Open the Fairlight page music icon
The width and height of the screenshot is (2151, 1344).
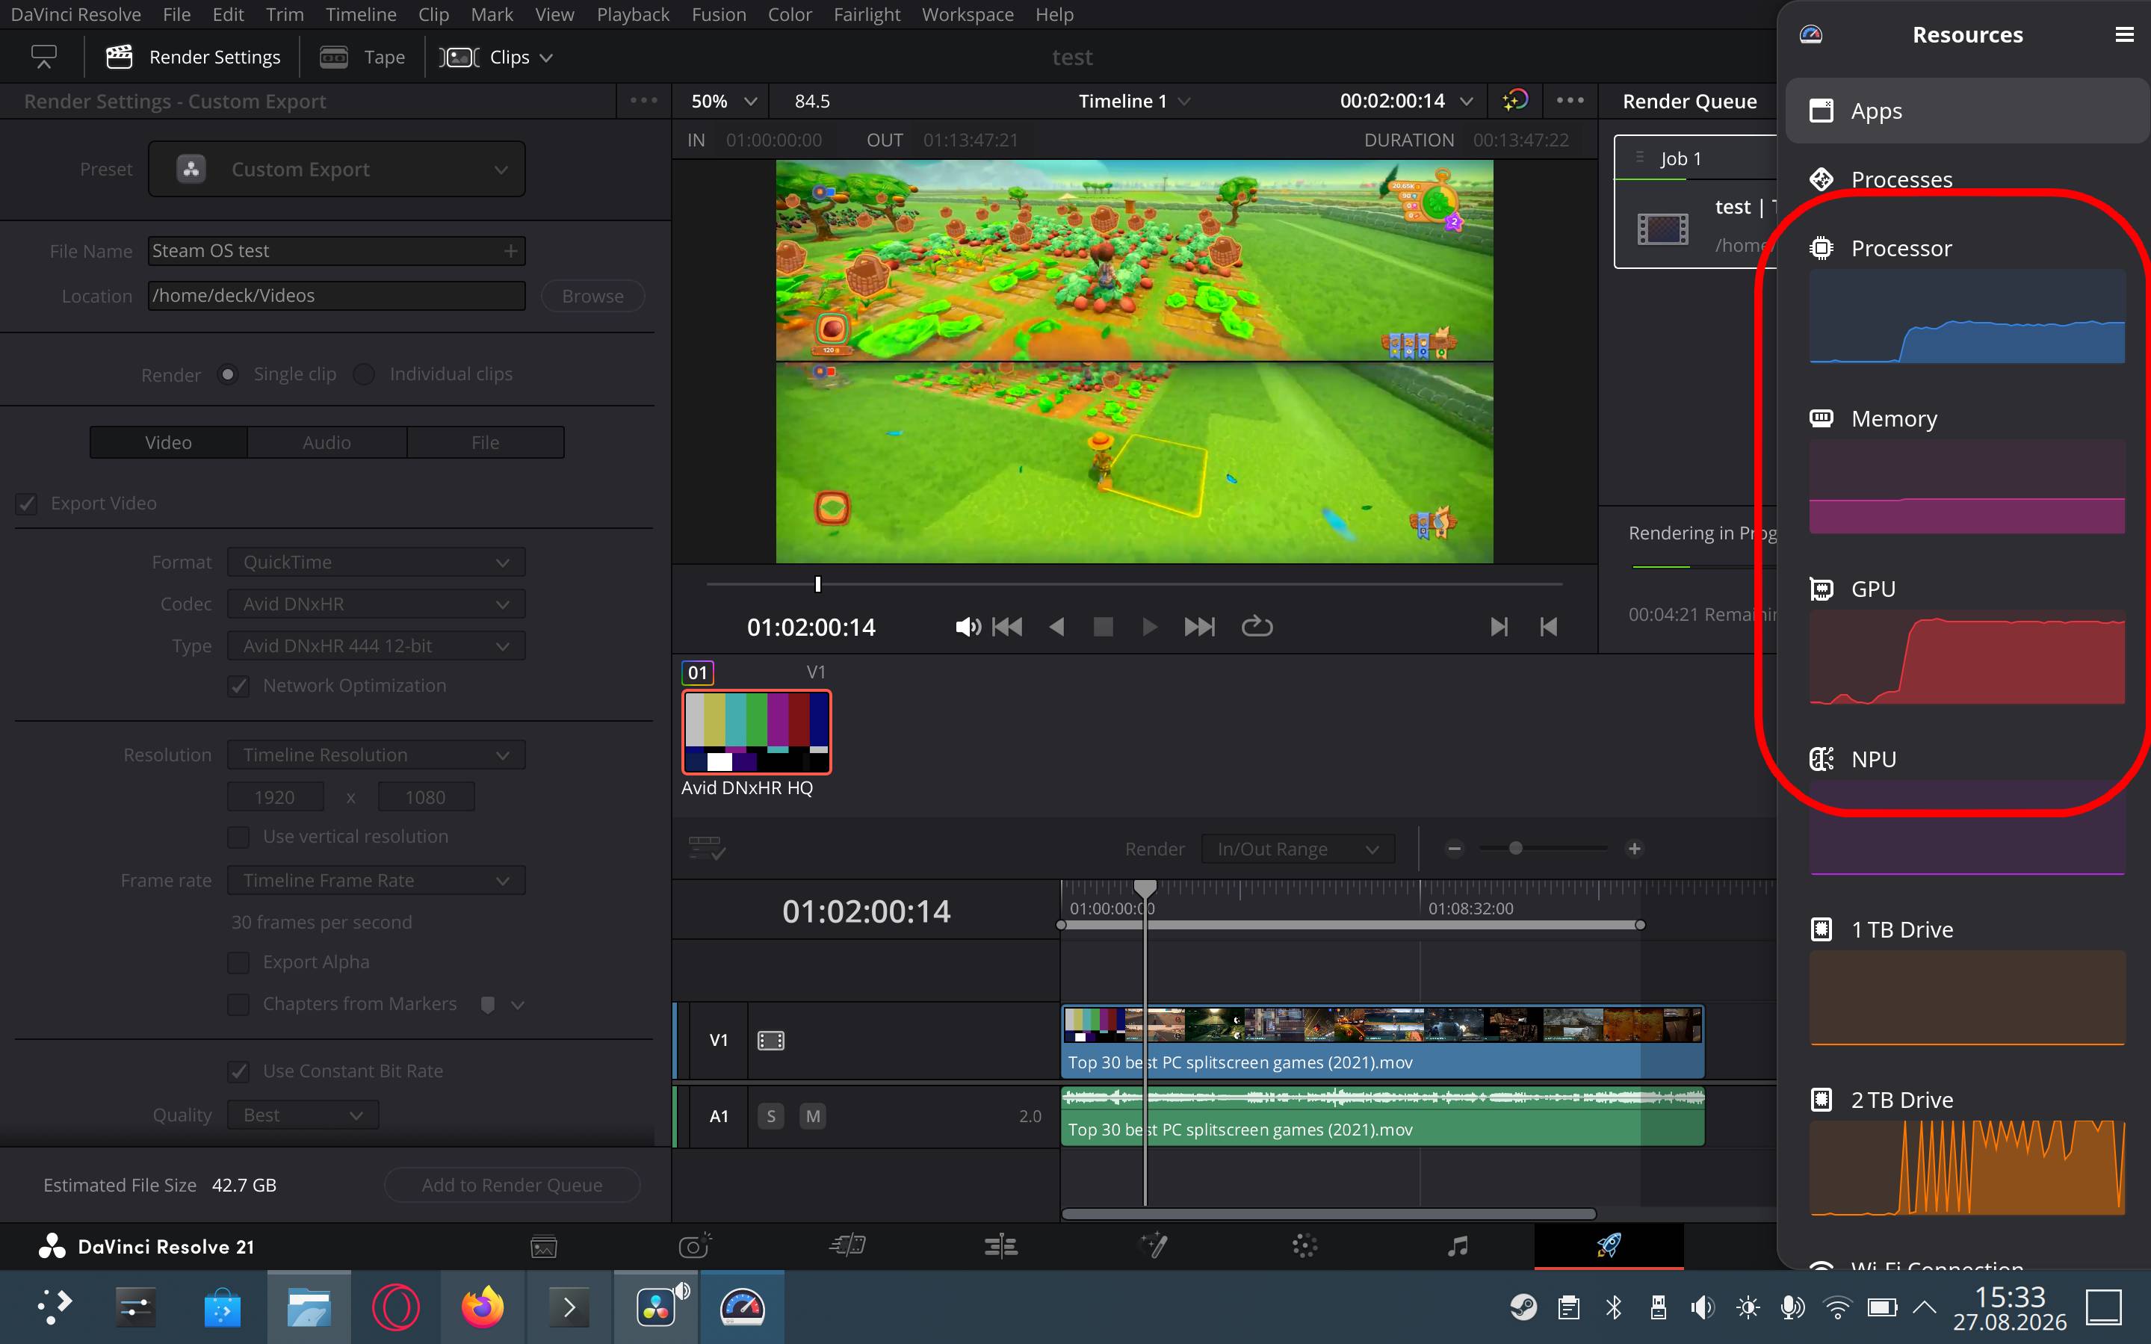click(1458, 1246)
